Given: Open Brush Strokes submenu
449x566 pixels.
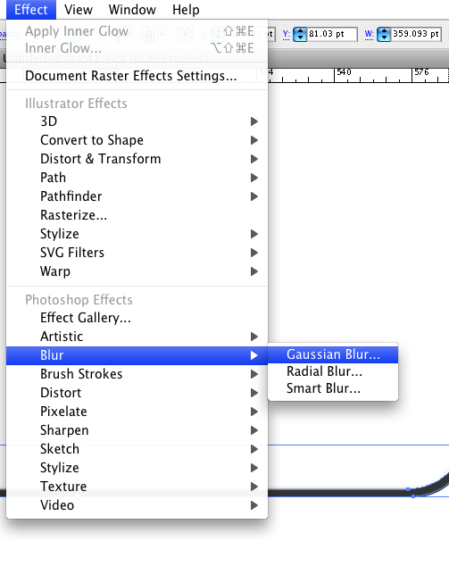Looking at the screenshot, I should pos(137,374).
